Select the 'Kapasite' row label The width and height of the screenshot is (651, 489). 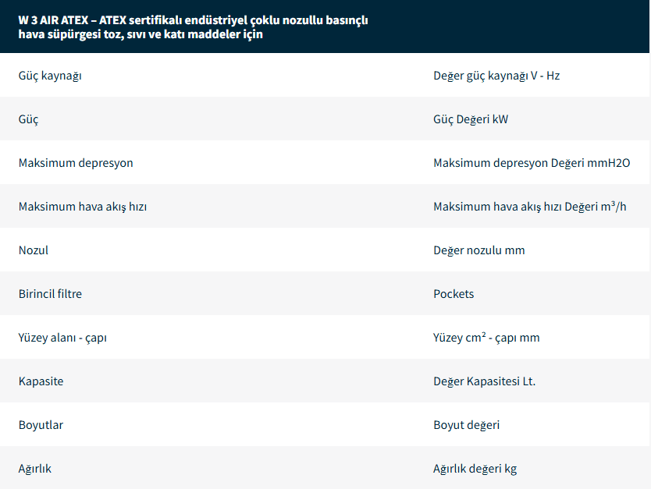click(x=41, y=381)
